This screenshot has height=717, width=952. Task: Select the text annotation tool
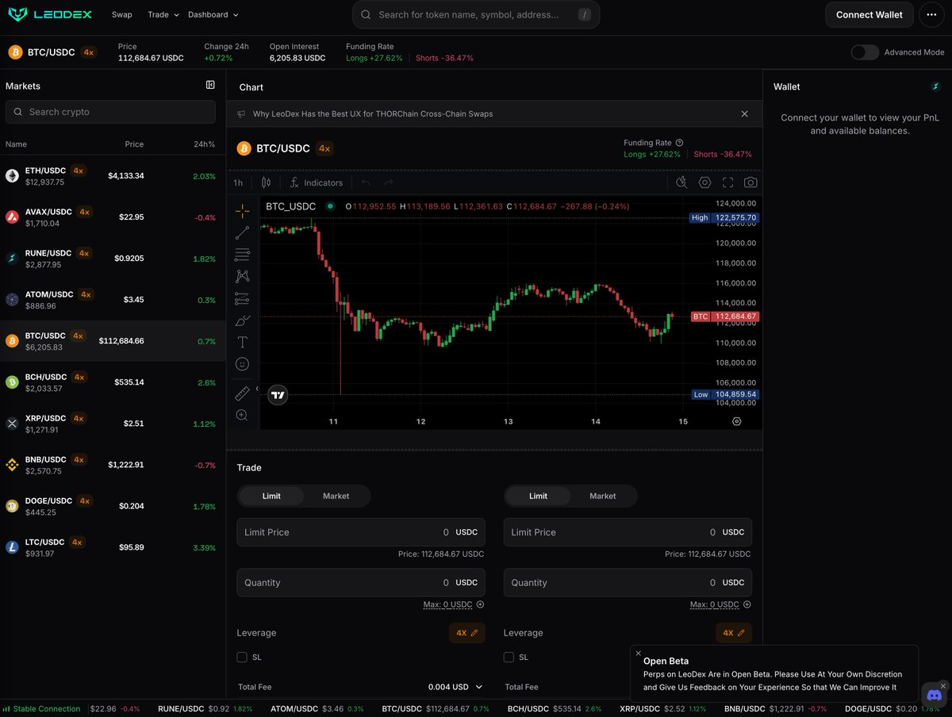tap(242, 342)
